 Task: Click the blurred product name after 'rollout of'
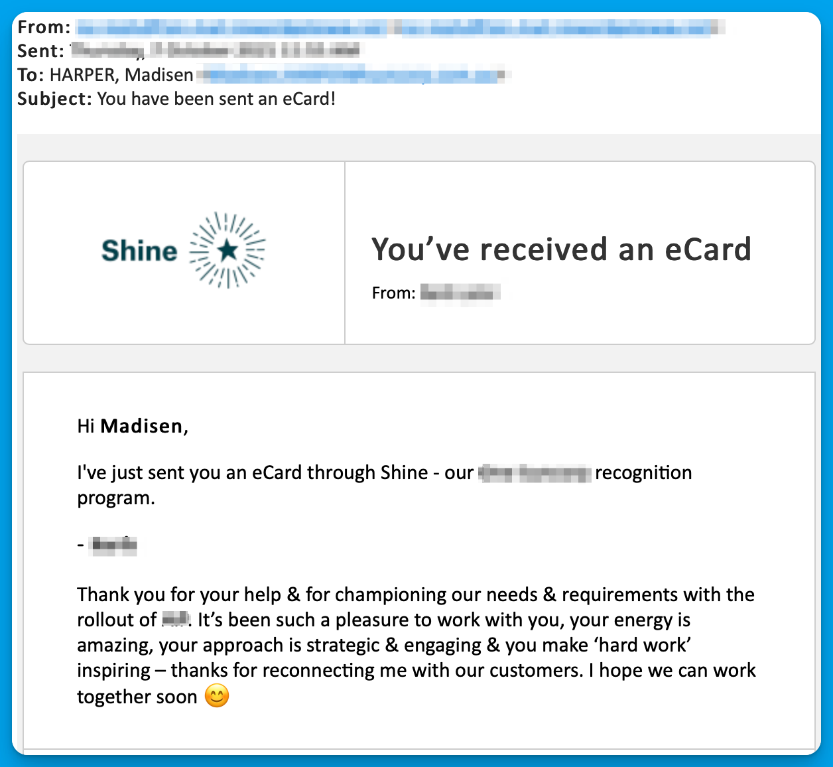[x=176, y=620]
